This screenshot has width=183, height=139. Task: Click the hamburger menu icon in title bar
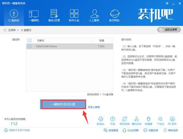point(167,3)
